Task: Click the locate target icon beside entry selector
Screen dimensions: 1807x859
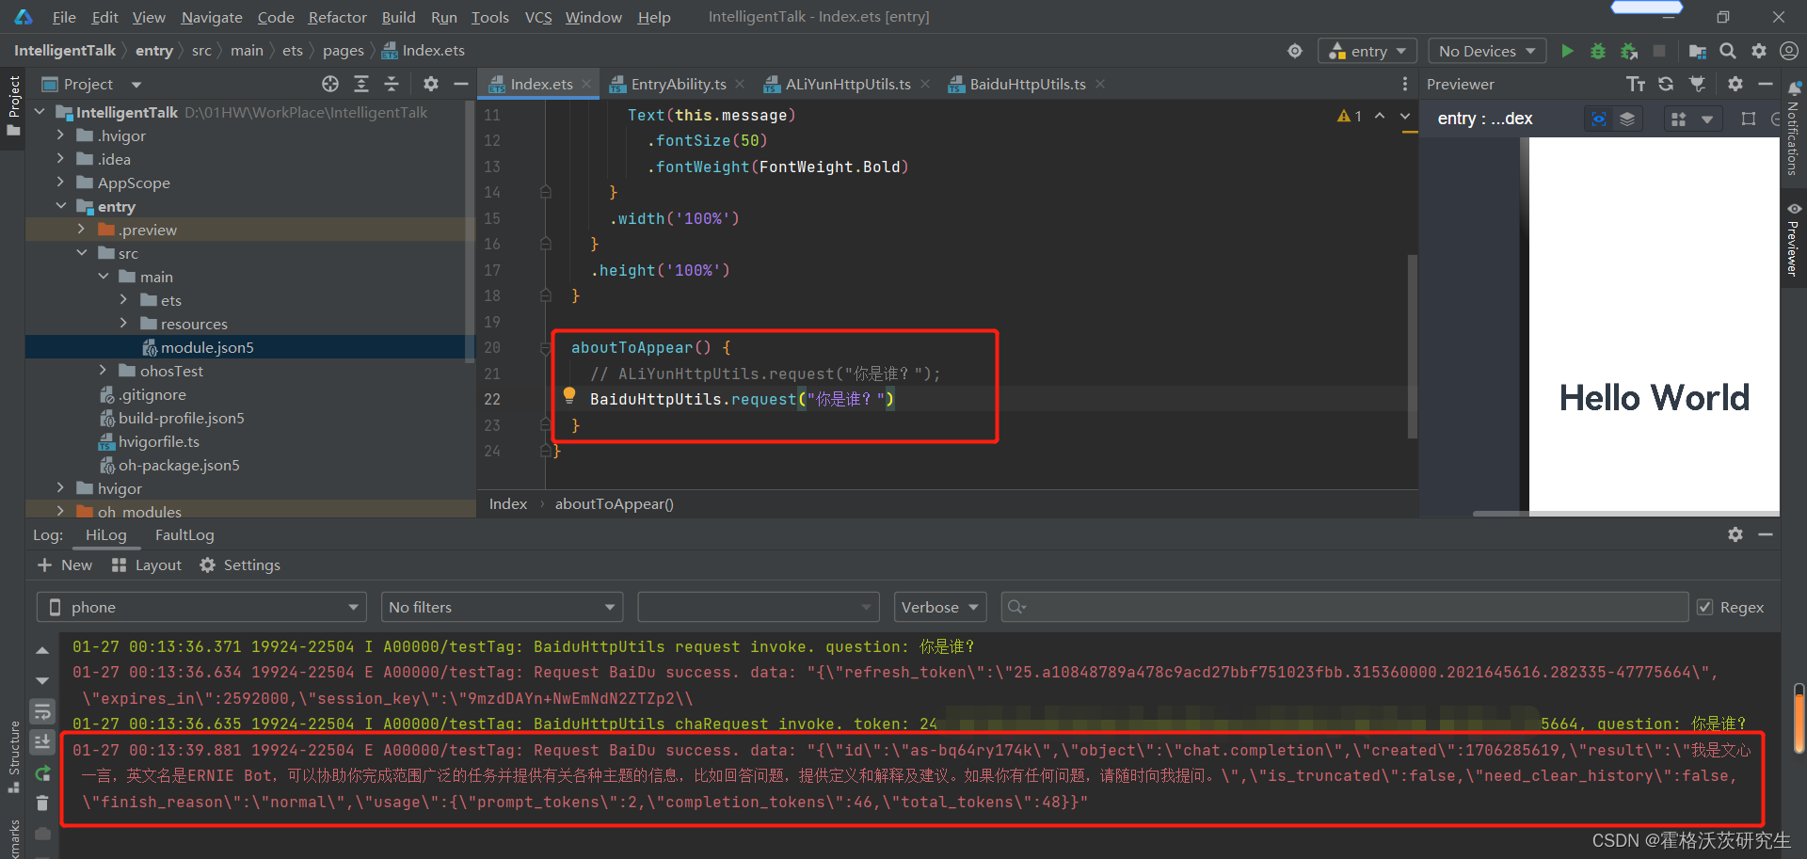Action: [x=1295, y=51]
